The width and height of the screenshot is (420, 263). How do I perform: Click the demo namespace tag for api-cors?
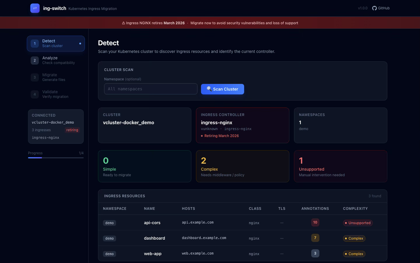[x=109, y=223]
